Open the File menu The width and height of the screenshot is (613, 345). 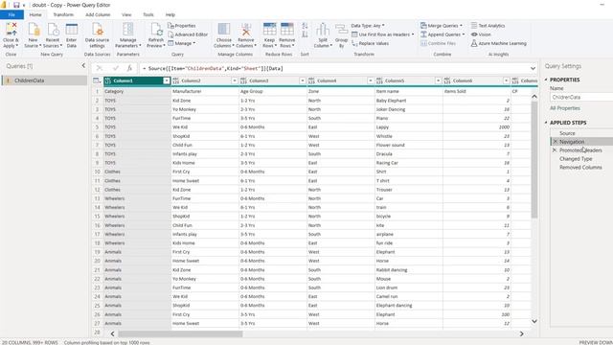pyautogui.click(x=11, y=14)
